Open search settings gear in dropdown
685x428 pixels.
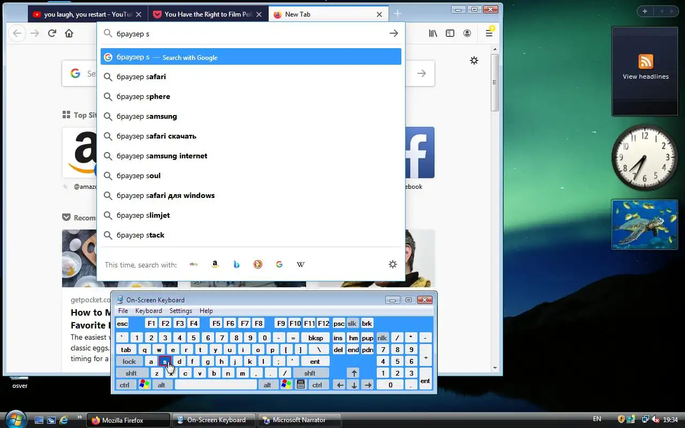click(x=393, y=264)
